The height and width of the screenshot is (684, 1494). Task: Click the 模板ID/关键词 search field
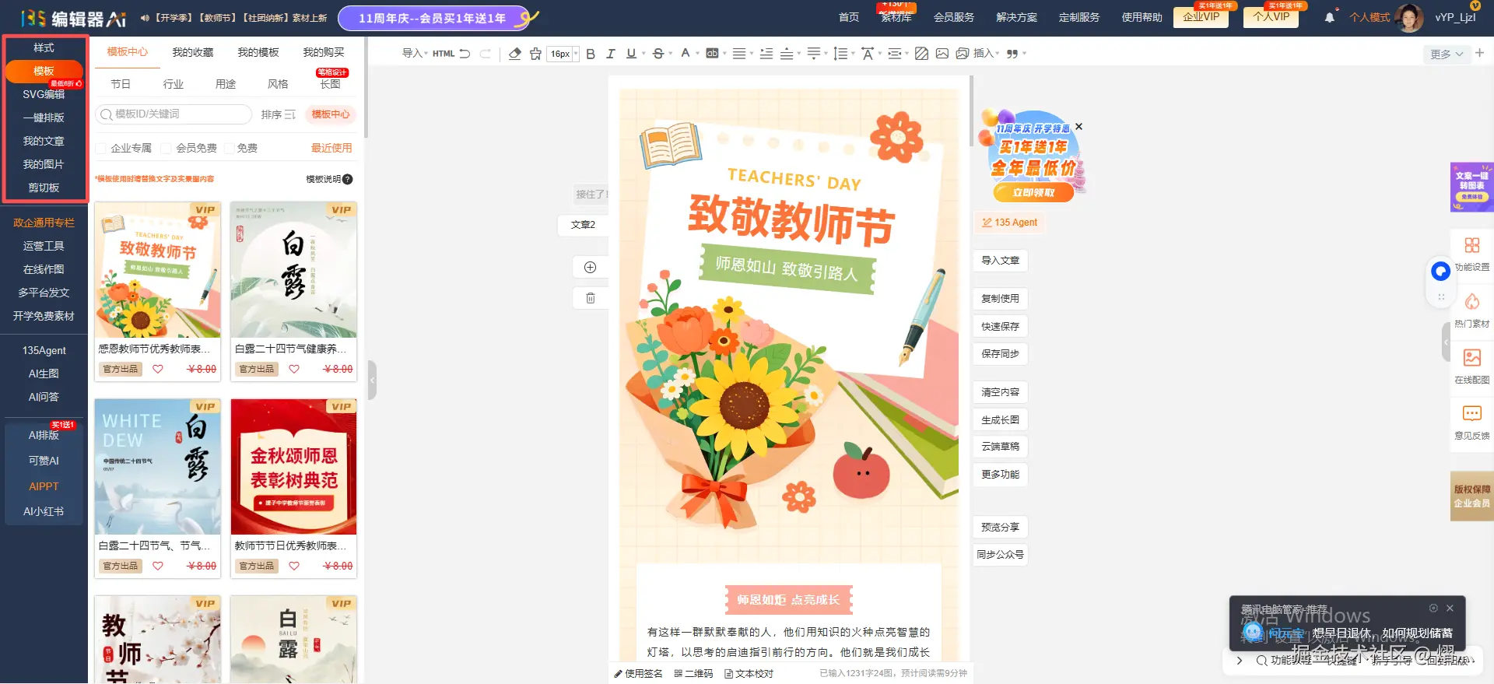point(174,114)
